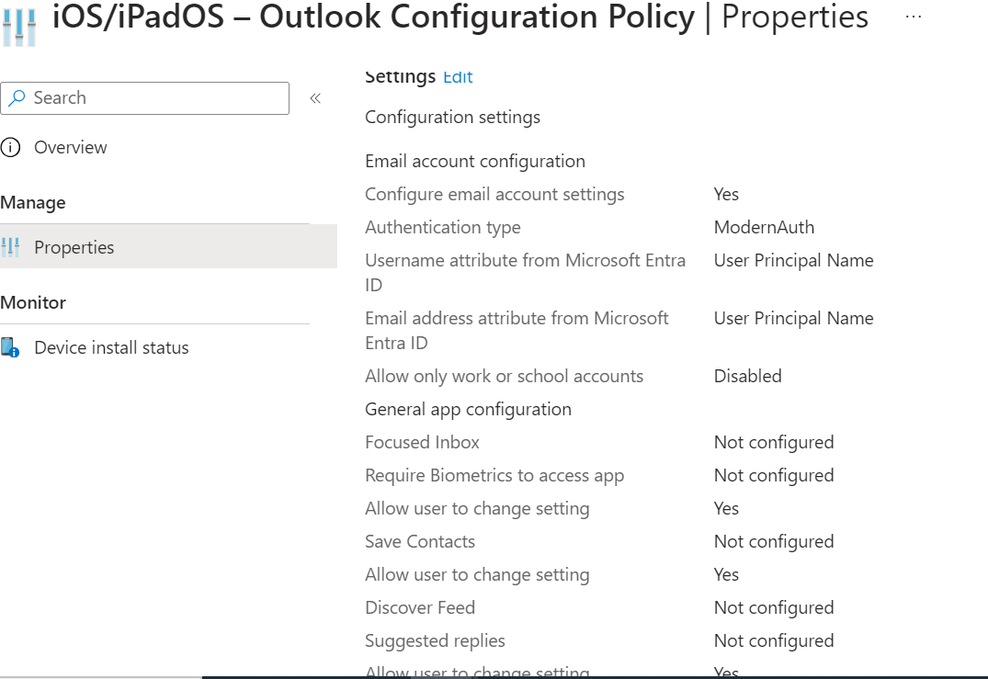Switch to the Overview page

point(71,147)
